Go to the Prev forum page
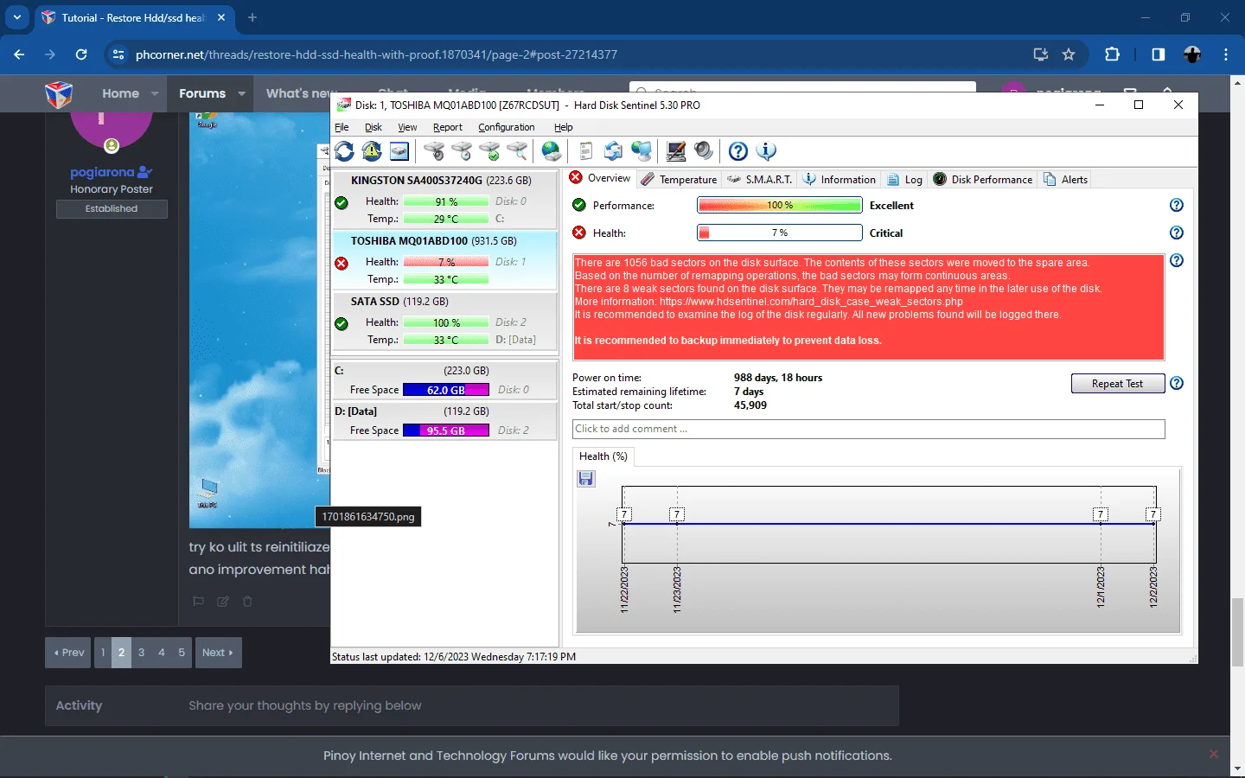The height and width of the screenshot is (778, 1245). tap(69, 653)
